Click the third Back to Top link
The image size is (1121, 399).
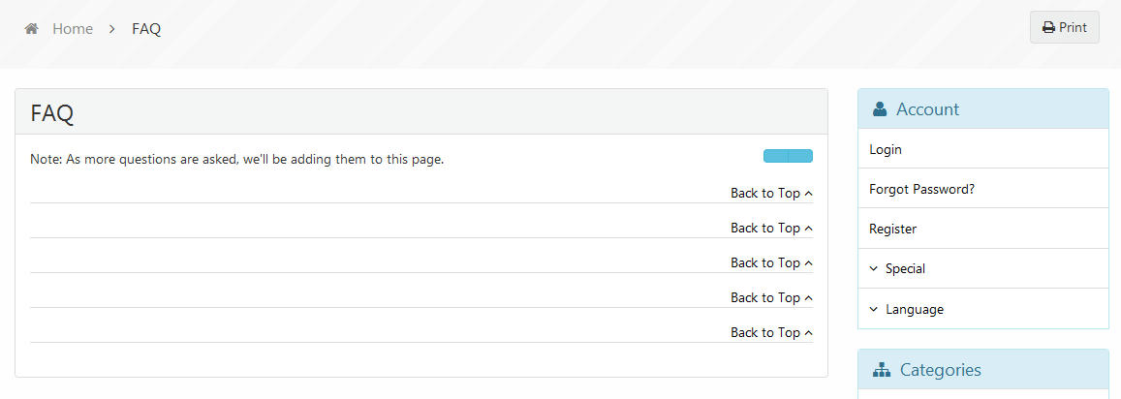[771, 263]
